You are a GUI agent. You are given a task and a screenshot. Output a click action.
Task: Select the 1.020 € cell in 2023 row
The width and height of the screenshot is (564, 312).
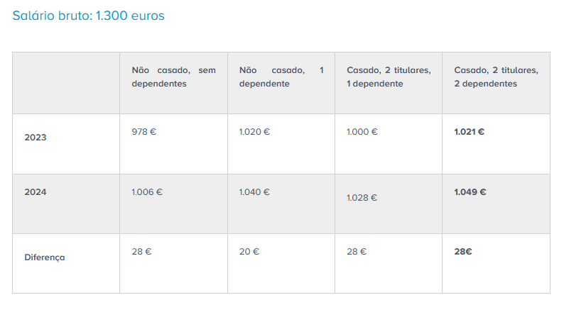254,132
